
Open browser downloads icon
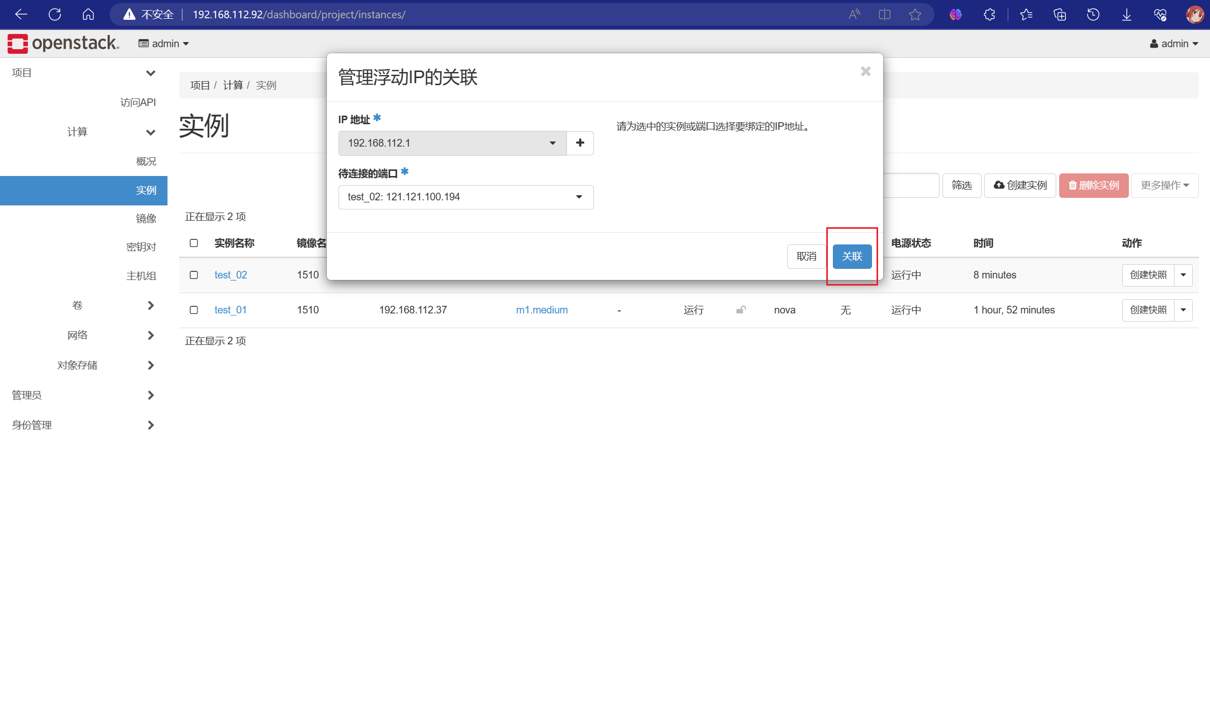coord(1126,15)
